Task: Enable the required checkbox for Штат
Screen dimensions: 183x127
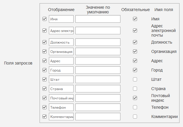Action: point(135,79)
